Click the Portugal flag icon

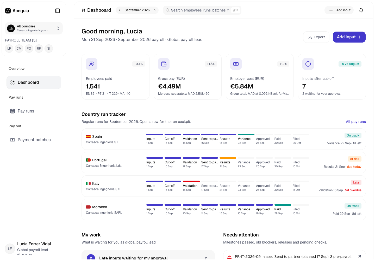click(88, 160)
